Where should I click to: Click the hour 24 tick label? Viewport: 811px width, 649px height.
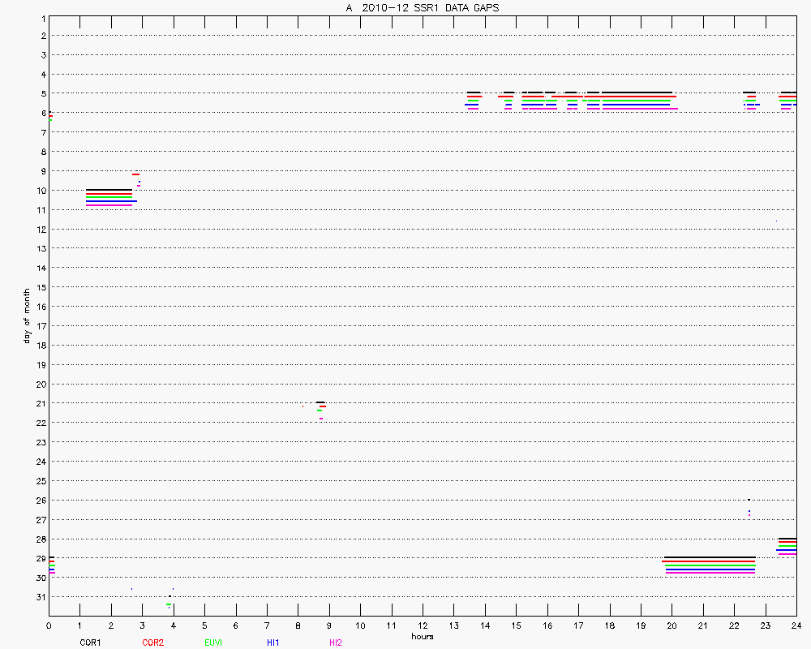point(796,625)
